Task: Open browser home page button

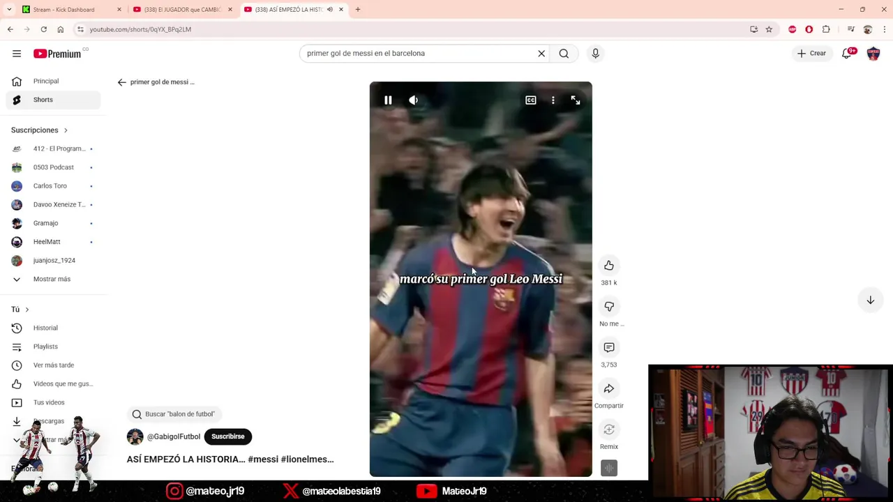Action: point(61,29)
